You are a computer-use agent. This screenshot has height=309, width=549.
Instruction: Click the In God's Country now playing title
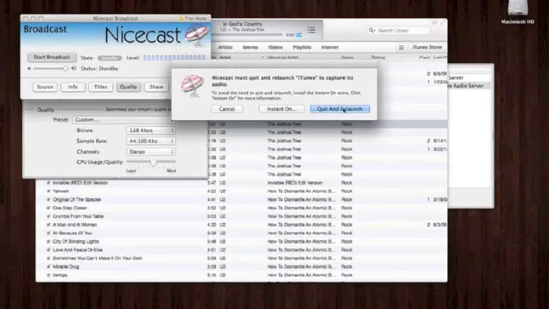pos(242,24)
